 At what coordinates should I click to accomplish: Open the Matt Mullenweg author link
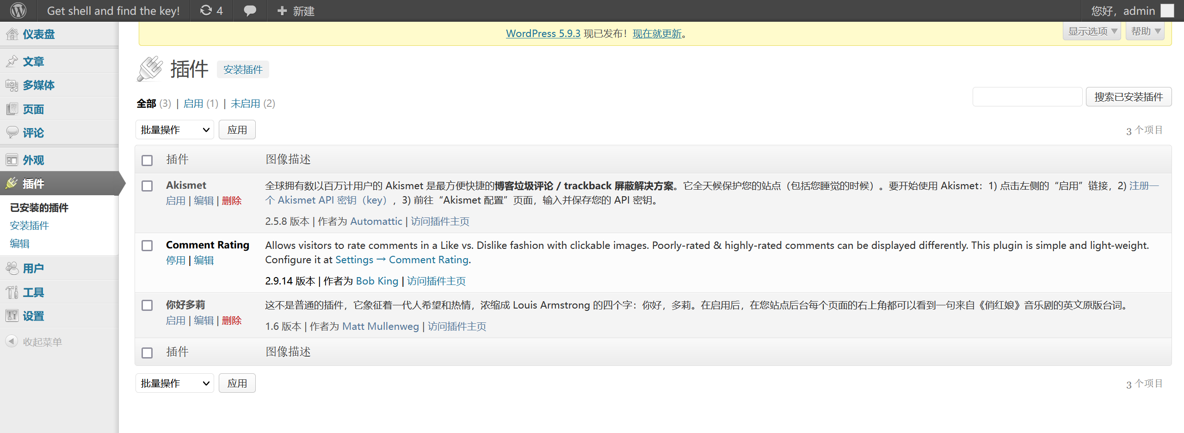[380, 327]
